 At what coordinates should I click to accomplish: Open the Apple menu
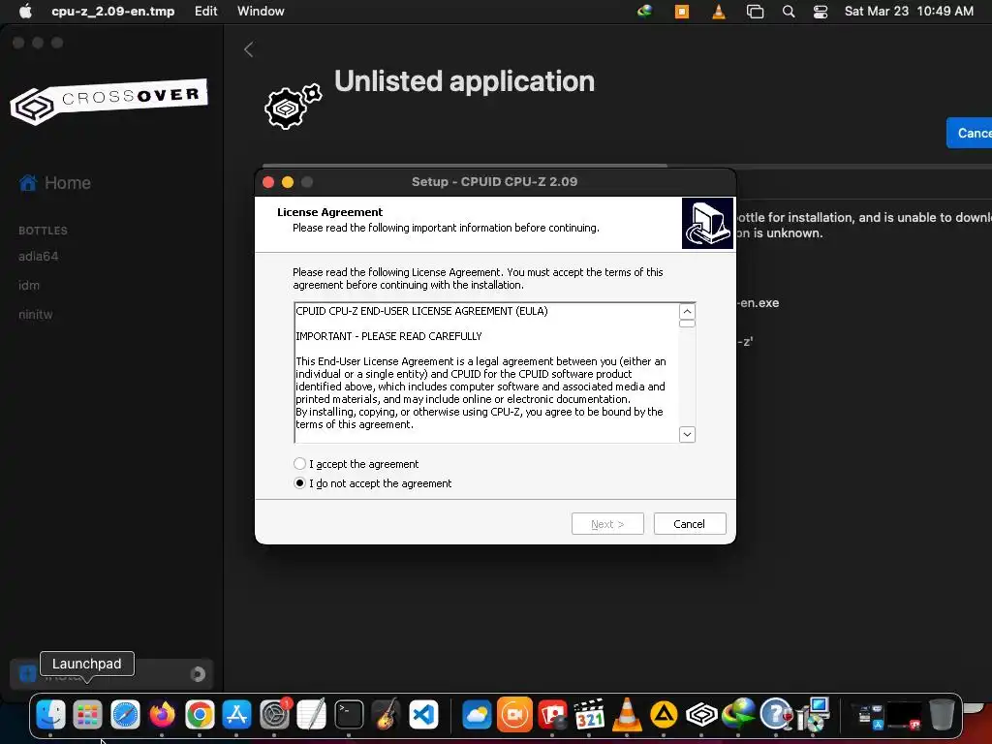(25, 11)
